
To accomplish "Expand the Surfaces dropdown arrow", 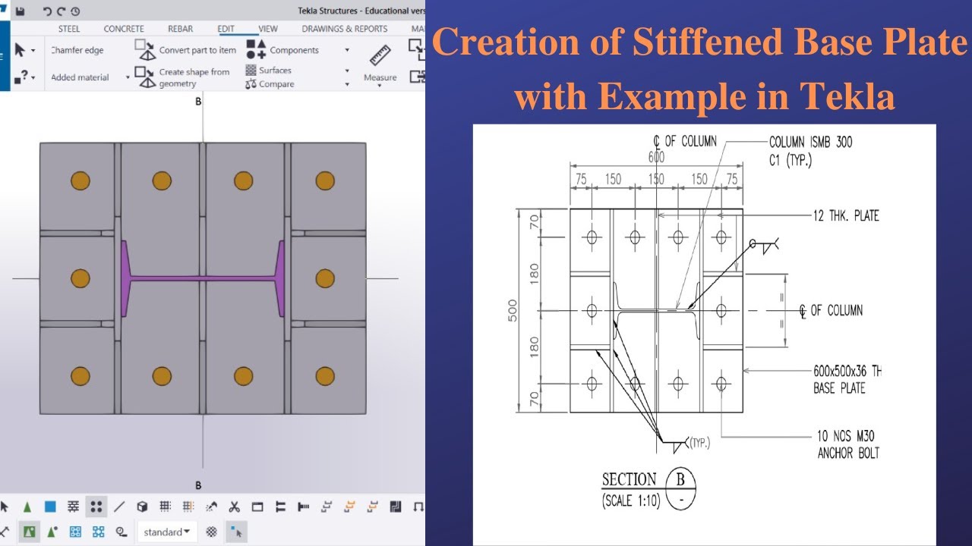I will (x=347, y=71).
